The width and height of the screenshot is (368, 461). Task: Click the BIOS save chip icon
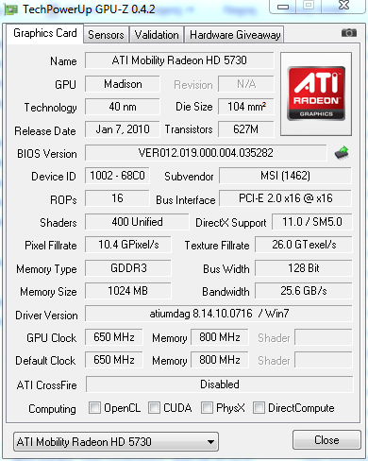342,153
